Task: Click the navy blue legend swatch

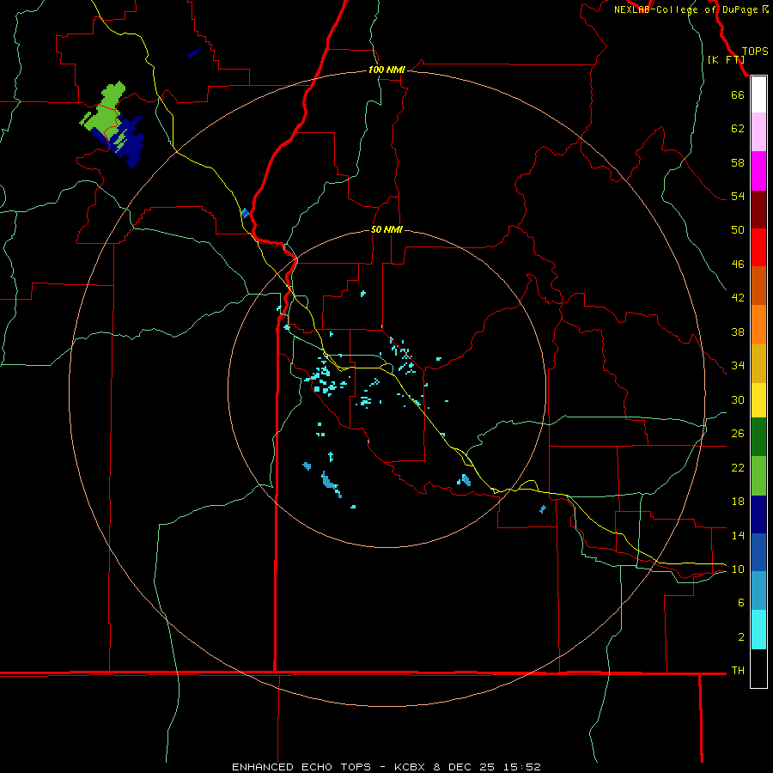Action: coord(758,514)
